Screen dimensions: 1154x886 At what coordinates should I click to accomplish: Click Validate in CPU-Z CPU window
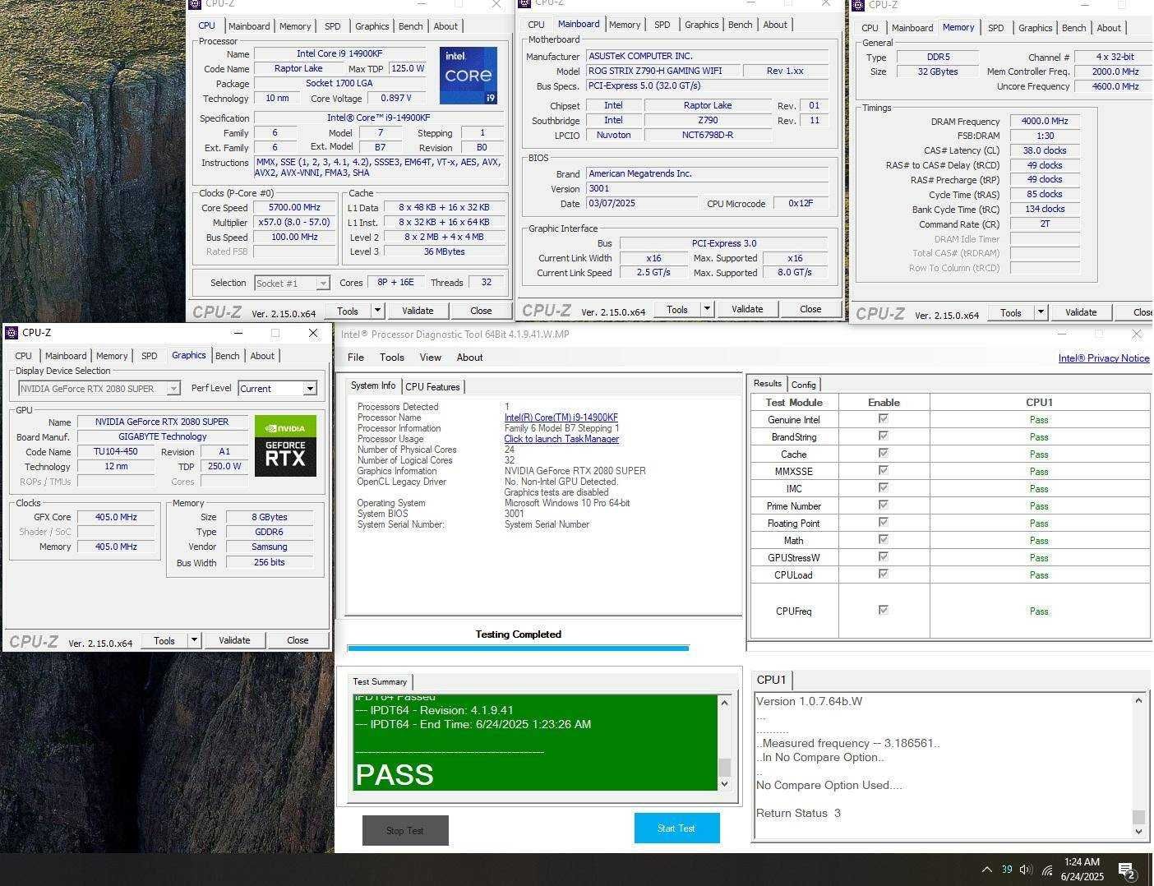tap(418, 311)
